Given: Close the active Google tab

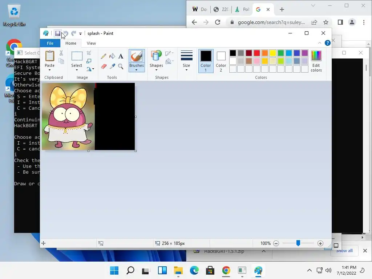Looking at the screenshot, I should pos(268,9).
